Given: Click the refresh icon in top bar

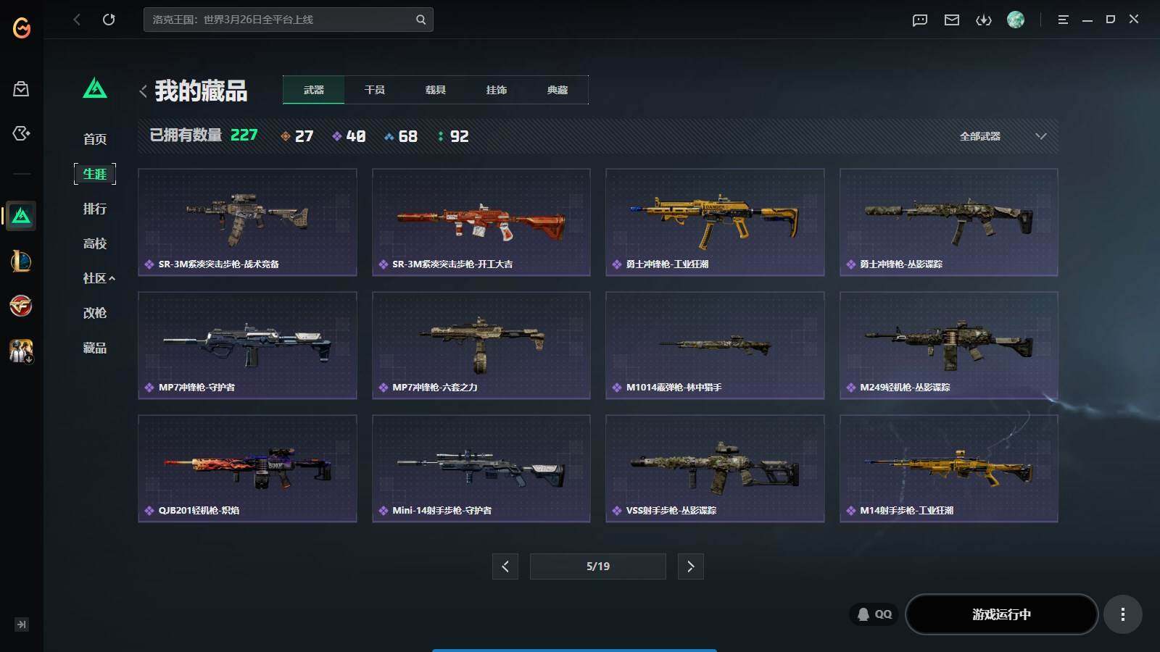Looking at the screenshot, I should [109, 20].
